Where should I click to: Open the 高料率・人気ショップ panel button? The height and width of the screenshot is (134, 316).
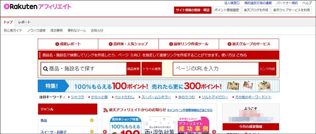(x=129, y=44)
